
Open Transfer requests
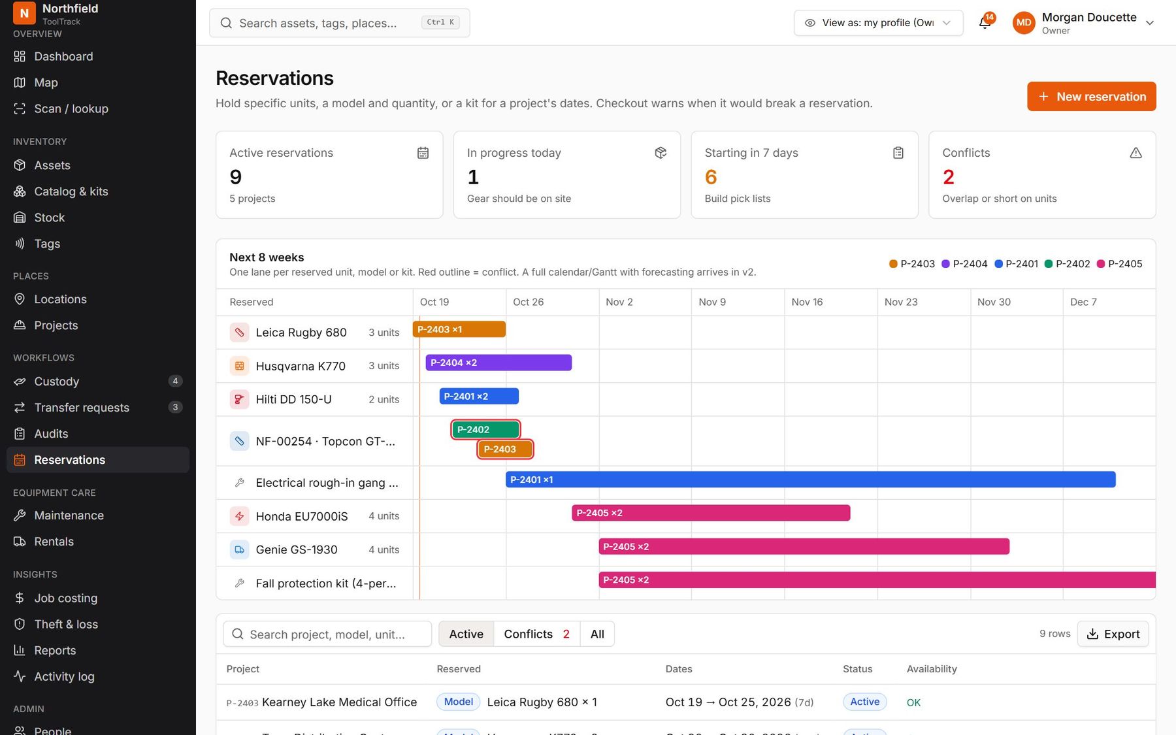(98, 408)
